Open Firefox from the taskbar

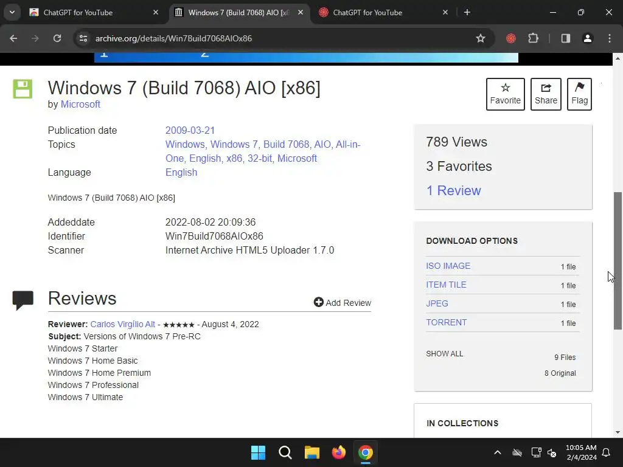(338, 452)
